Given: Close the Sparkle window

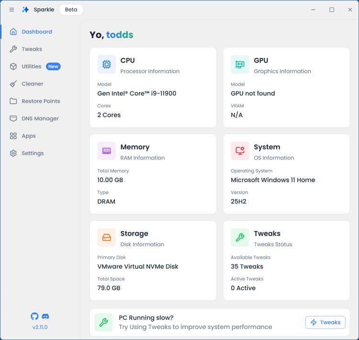Looking at the screenshot, I should (x=350, y=10).
